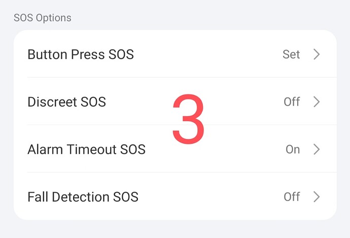
Task: Click the 'Button Press SOS' label text
Action: pos(81,54)
